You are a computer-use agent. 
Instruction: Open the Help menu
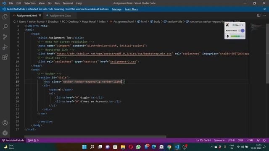click(79, 3)
